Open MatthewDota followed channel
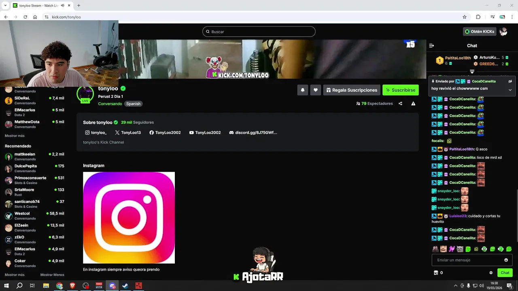Screen dimensions: 518x291 click(x=34, y=124)
